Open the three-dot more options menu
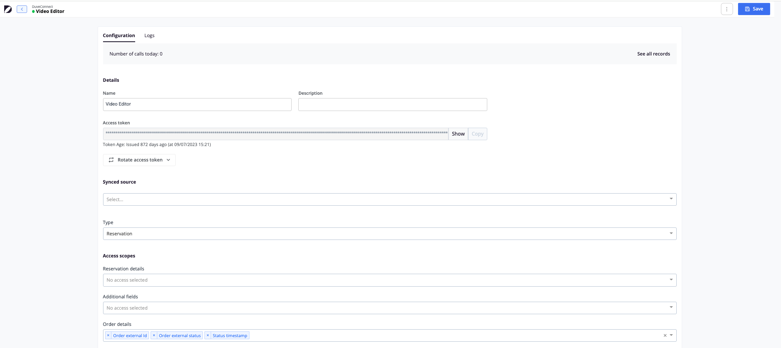 727,9
